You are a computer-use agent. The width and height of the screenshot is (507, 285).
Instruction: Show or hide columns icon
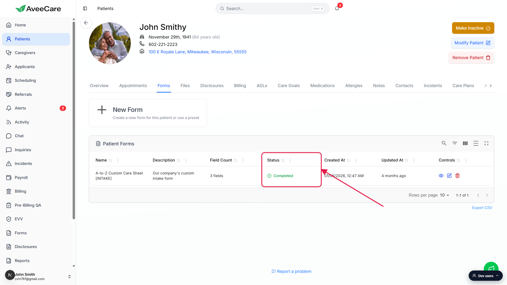click(x=465, y=143)
